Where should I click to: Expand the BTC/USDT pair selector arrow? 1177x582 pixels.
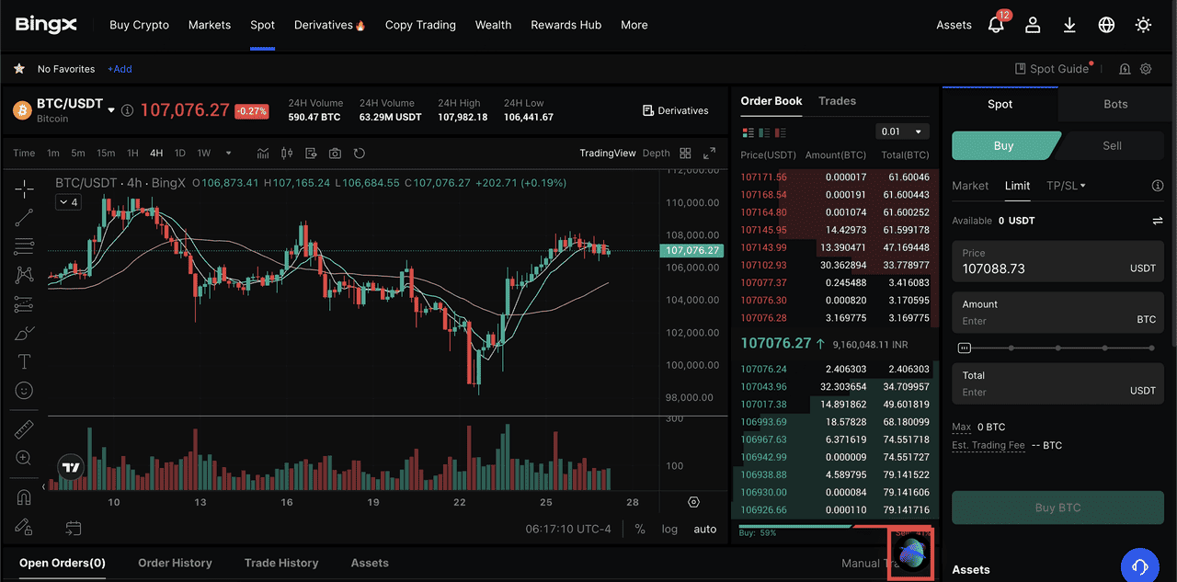111,110
